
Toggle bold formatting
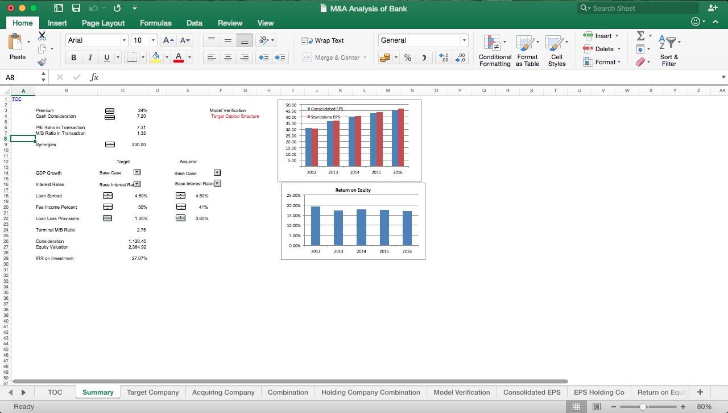73,57
